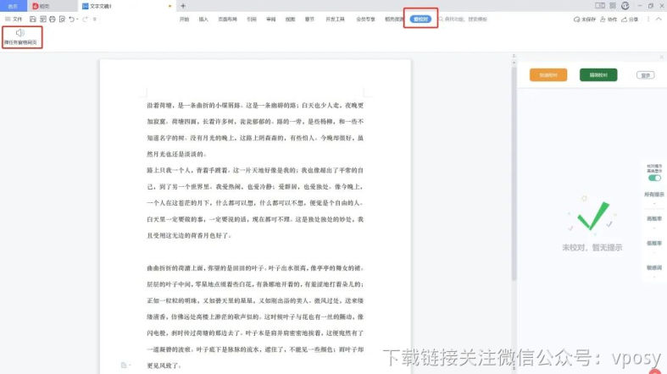Click the window layout switch icon in title bar

click(600, 6)
